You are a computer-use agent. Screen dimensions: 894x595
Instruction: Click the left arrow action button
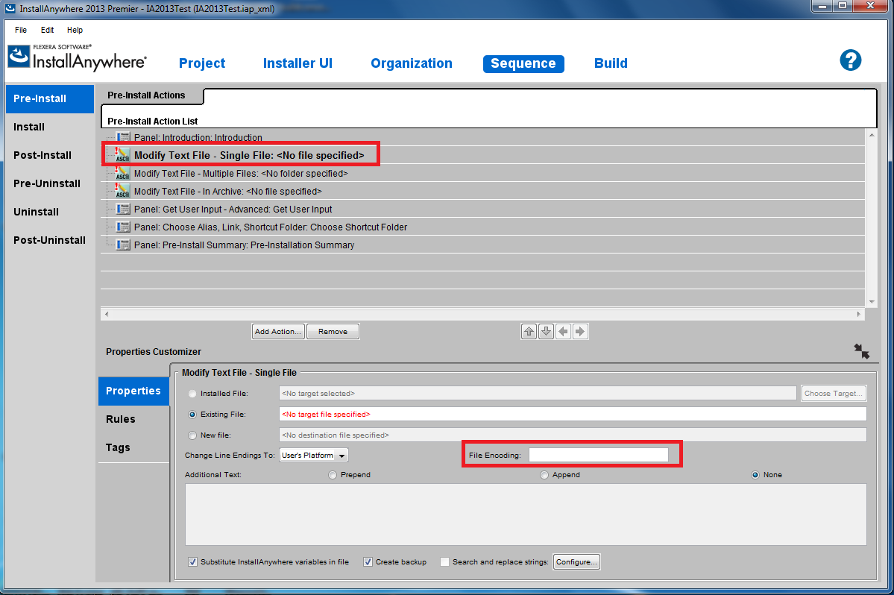click(x=563, y=332)
